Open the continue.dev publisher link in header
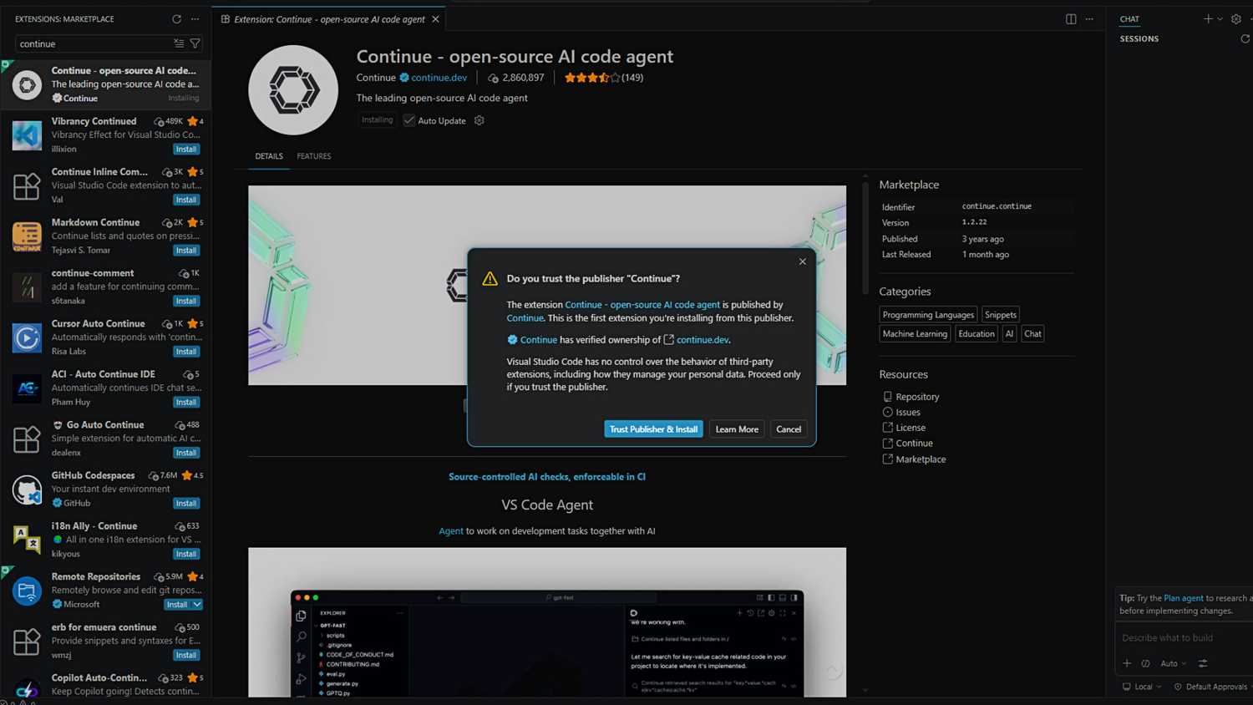The width and height of the screenshot is (1253, 705). point(439,78)
